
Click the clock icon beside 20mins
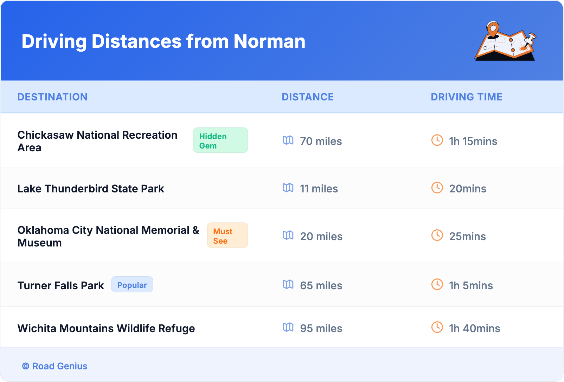437,188
